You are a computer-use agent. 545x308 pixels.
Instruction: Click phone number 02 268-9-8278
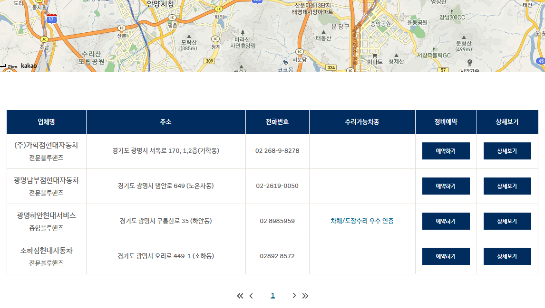pos(277,151)
